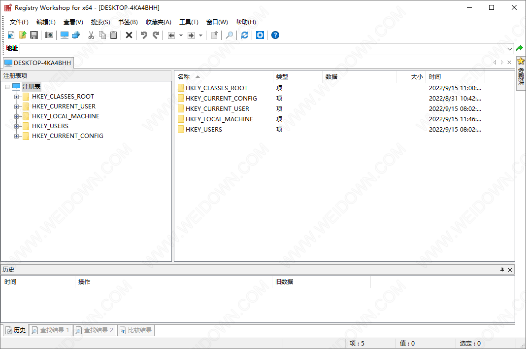The width and height of the screenshot is (526, 349).
Task: Sort list by the 数据 column header
Action: tap(359, 77)
